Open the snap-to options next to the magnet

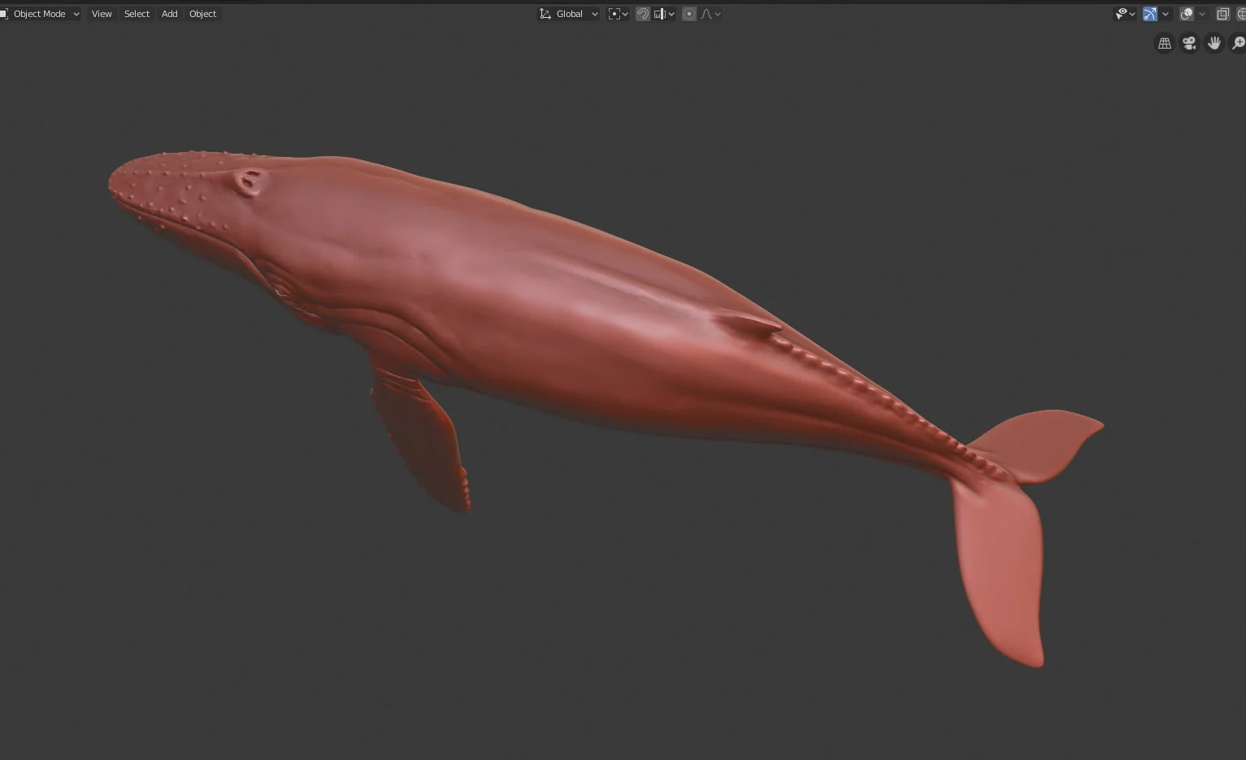[x=662, y=14]
